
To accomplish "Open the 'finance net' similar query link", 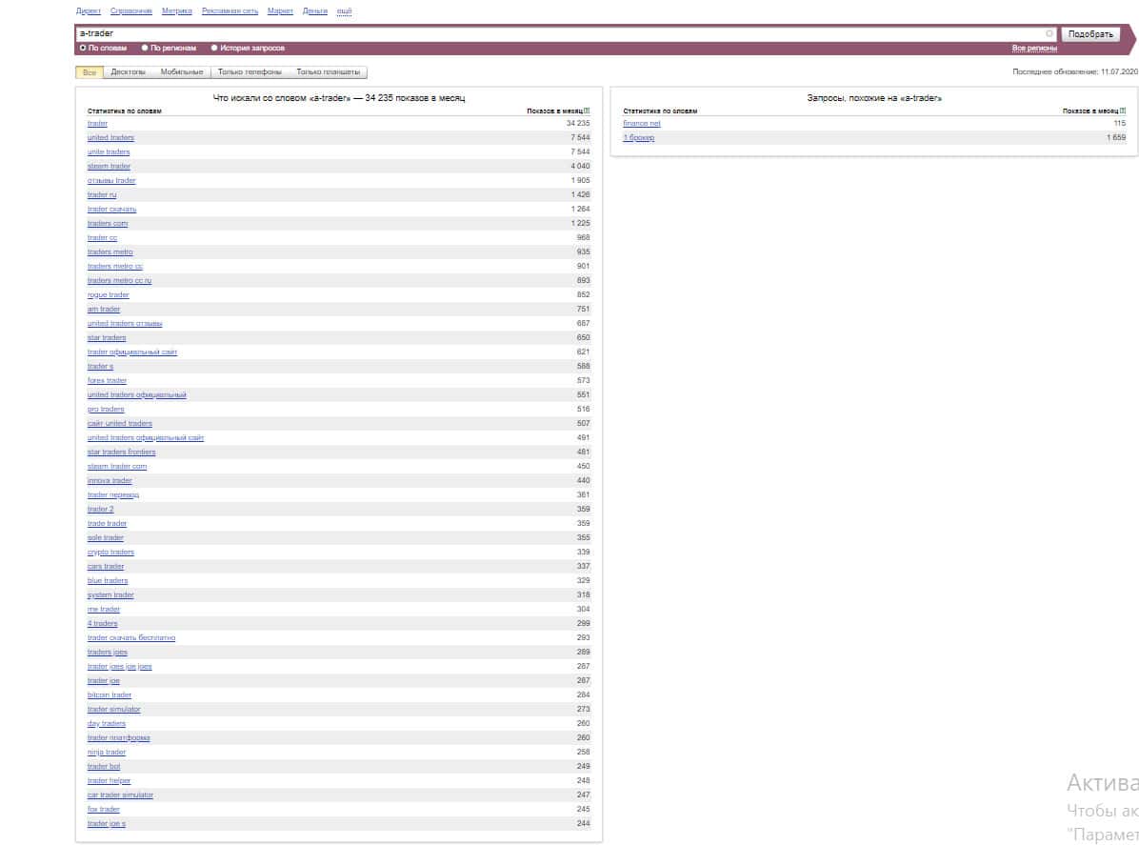I will click(641, 124).
